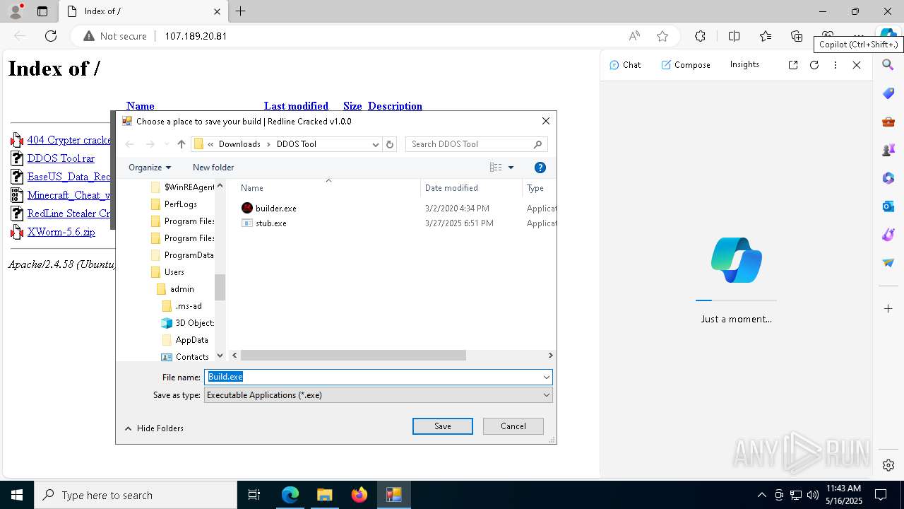
Task: Sort listing by Last modified link
Action: coord(296,106)
